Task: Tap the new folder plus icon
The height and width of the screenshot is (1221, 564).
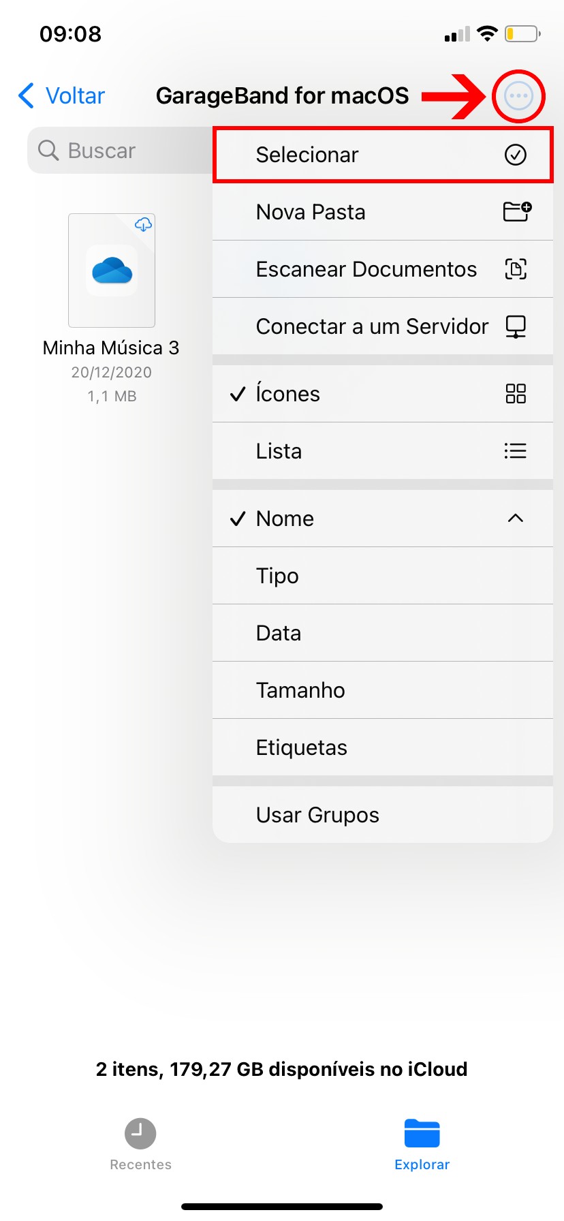Action: point(517,212)
